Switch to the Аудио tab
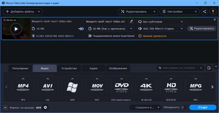Screen dimensions: 219x113 pos(94,68)
